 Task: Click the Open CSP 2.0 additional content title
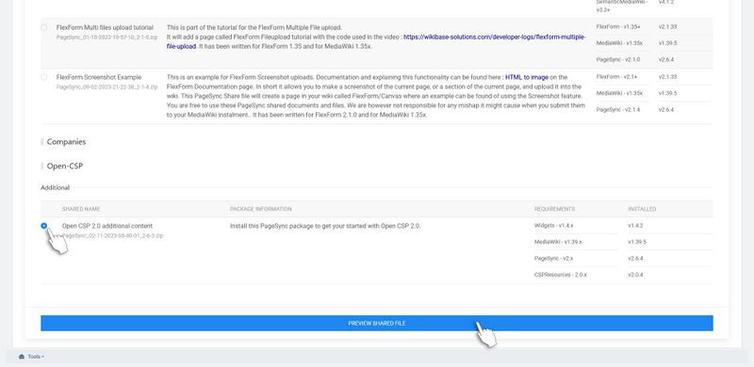click(107, 226)
